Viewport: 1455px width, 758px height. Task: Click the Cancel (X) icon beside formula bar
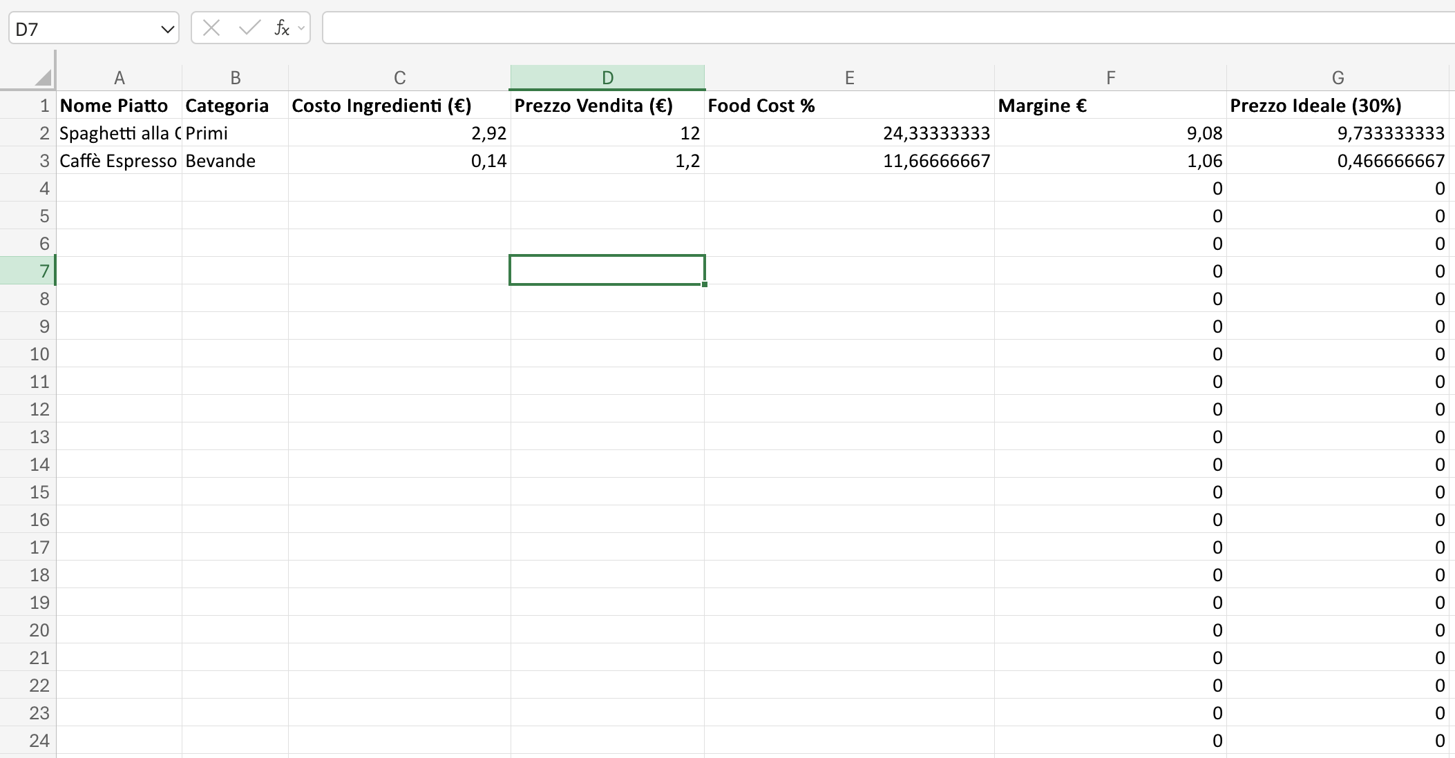pos(211,28)
